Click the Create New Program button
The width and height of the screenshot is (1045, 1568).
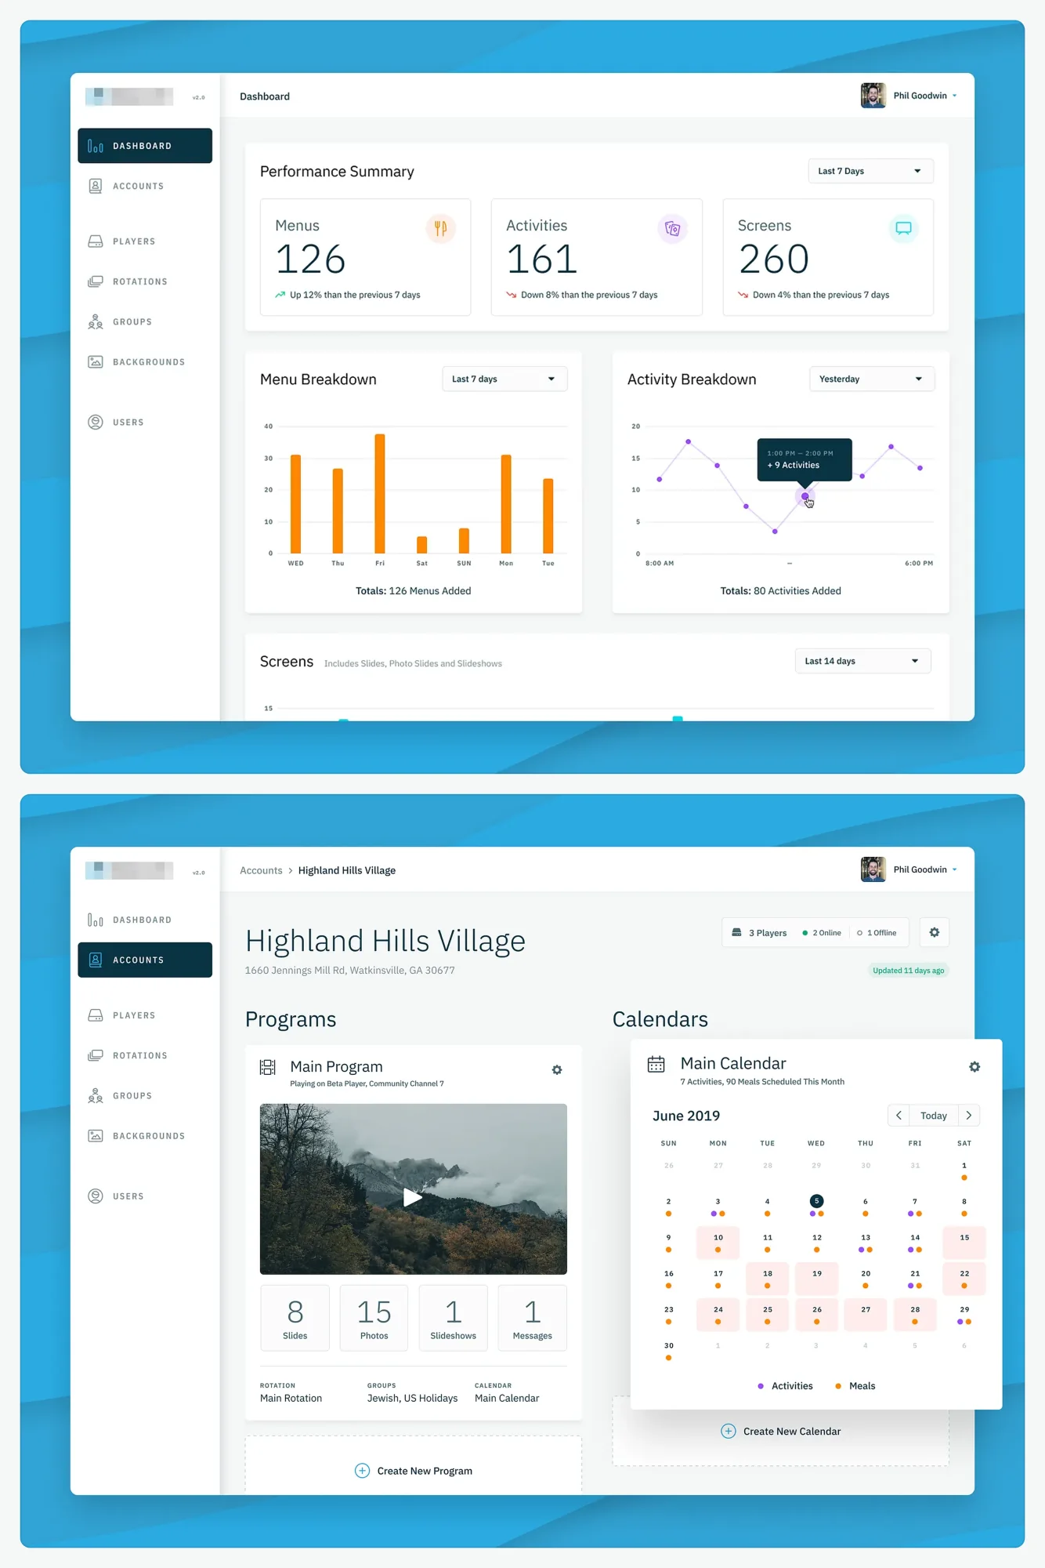pyautogui.click(x=414, y=1471)
